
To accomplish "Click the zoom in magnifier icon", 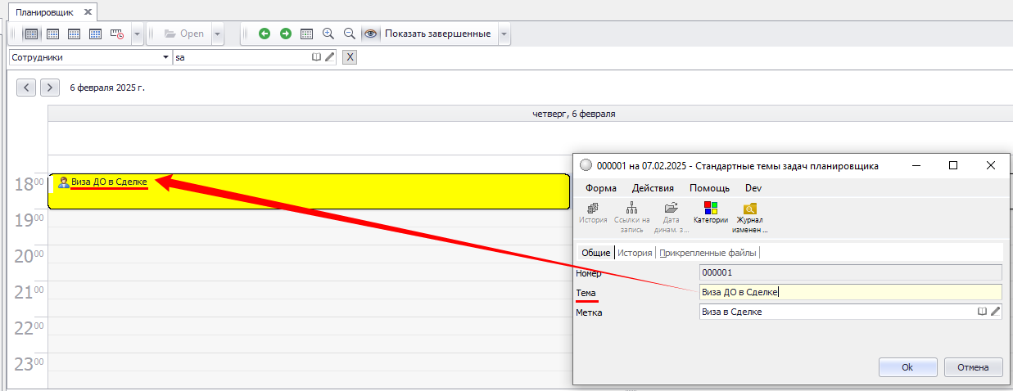I will coord(328,34).
